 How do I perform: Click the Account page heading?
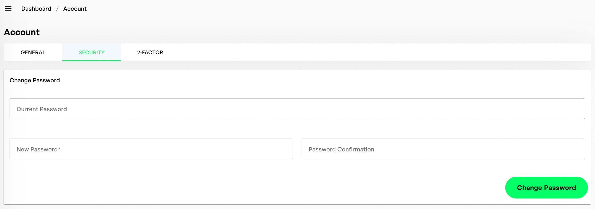[x=22, y=32]
